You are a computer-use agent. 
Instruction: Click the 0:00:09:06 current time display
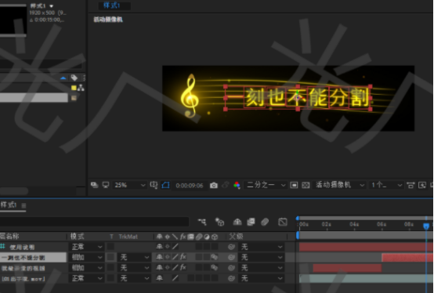(190, 186)
